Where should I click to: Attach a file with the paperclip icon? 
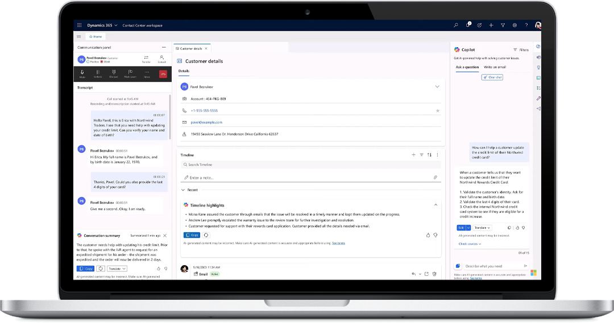pos(435,178)
